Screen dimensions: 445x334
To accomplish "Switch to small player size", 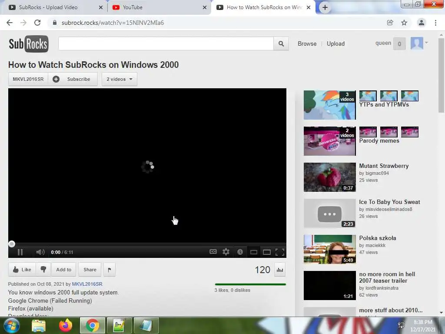I will pyautogui.click(x=254, y=252).
